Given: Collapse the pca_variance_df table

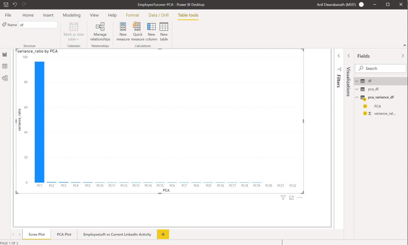Looking at the screenshot, I should (357, 97).
